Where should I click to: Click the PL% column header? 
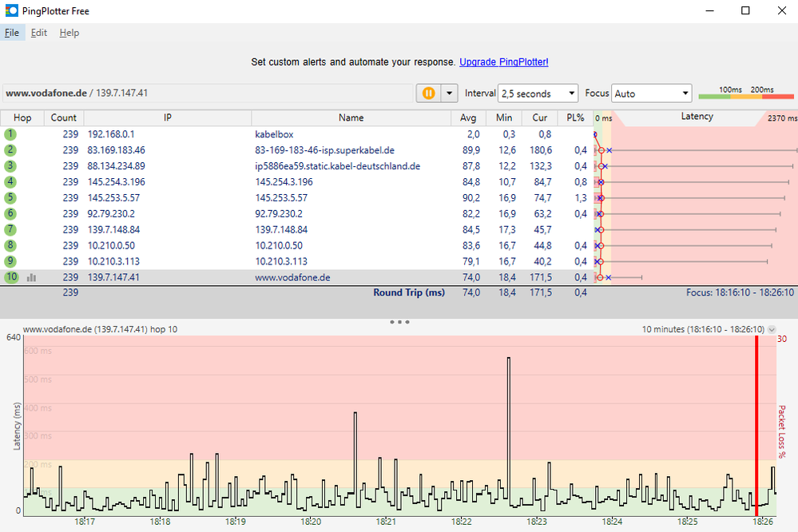pyautogui.click(x=576, y=117)
